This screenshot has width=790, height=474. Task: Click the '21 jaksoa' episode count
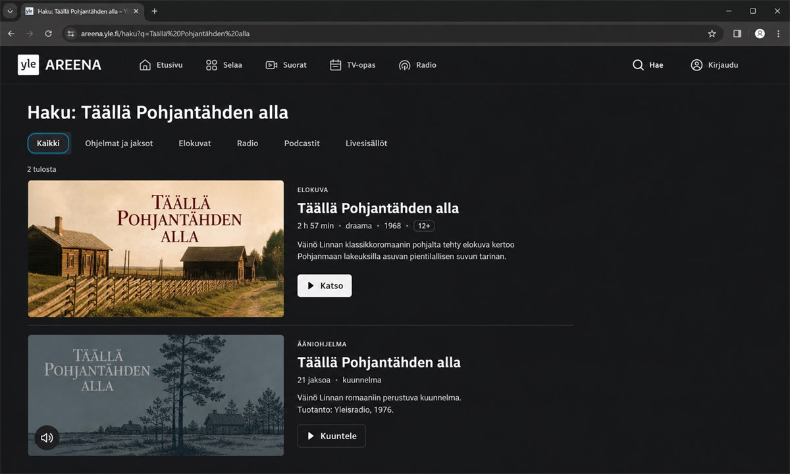pyautogui.click(x=313, y=380)
